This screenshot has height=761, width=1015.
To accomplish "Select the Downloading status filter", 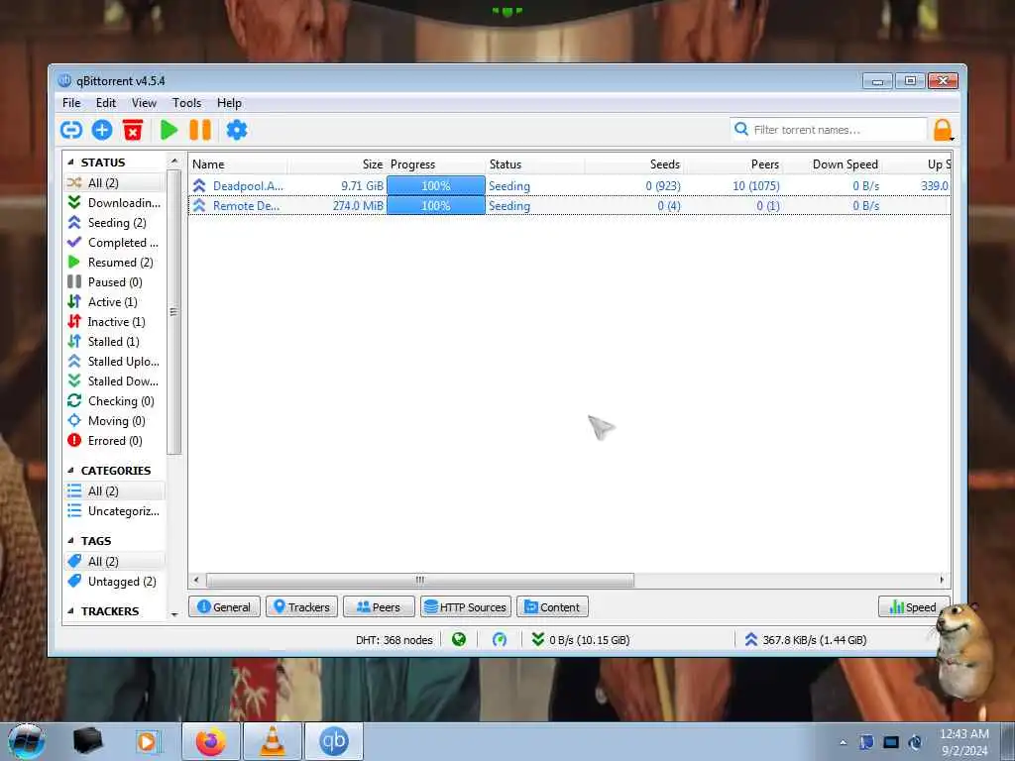I will click(x=115, y=202).
